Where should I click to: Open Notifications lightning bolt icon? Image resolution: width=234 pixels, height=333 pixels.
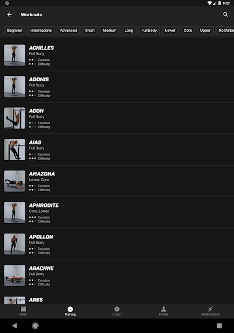[x=211, y=309]
